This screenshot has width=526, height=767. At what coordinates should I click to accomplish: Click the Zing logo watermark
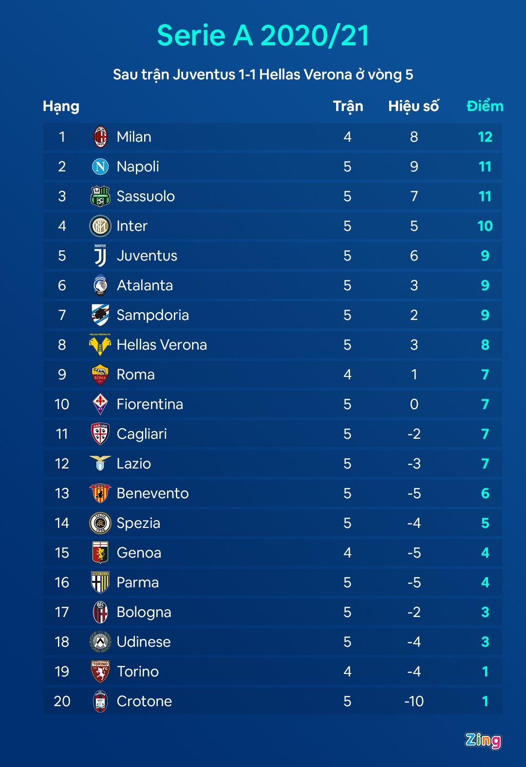tap(483, 740)
